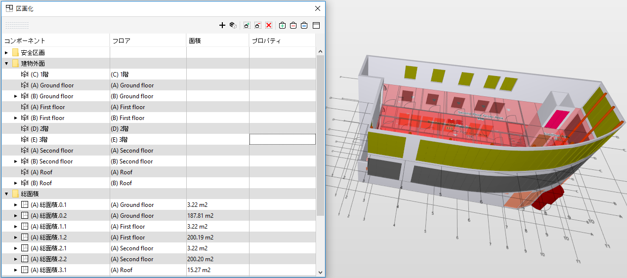The image size is (627, 278).
Task: Click the bag icon with red minus
Action: tap(293, 25)
